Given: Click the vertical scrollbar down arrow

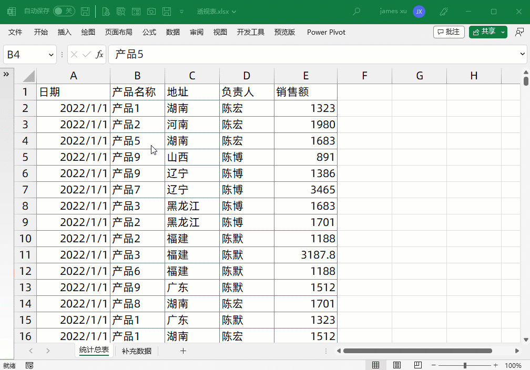Looking at the screenshot, I should (526, 340).
